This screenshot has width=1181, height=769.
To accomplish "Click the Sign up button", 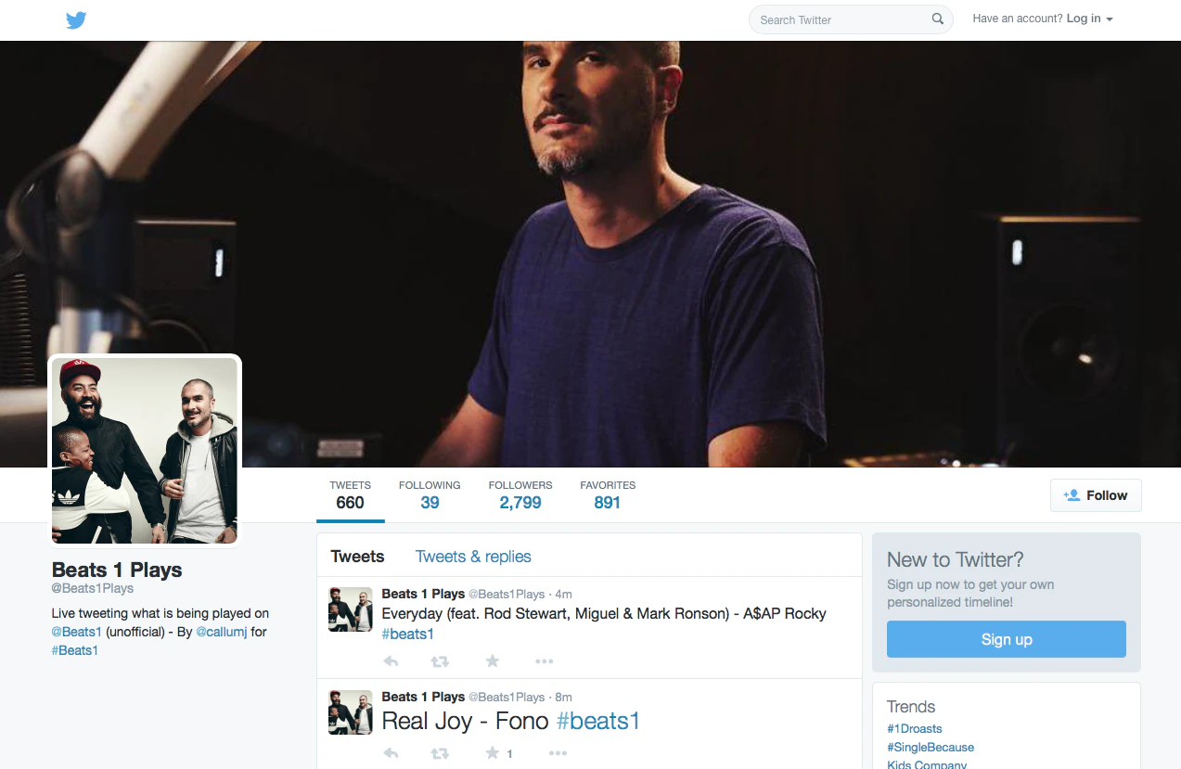I will pyautogui.click(x=1007, y=639).
